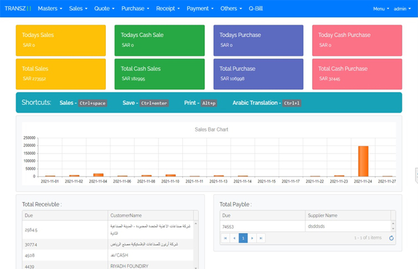Select page 1 in Total Payble pager
418x269 pixels.
click(243, 238)
